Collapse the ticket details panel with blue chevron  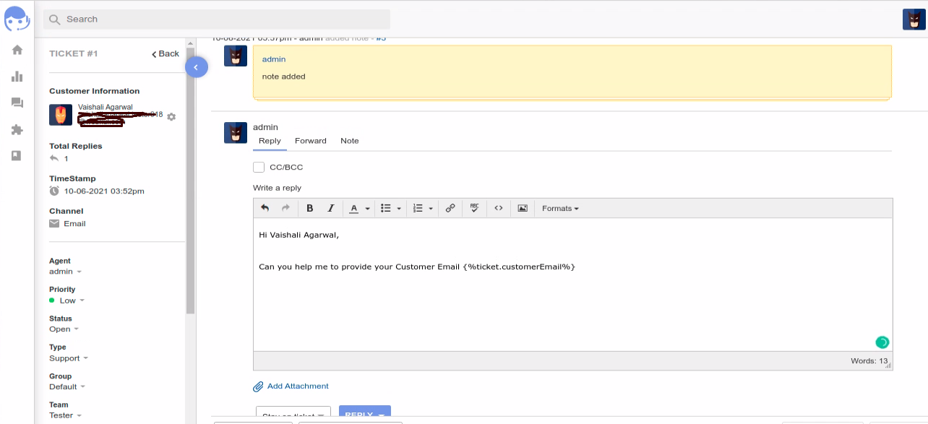point(196,66)
